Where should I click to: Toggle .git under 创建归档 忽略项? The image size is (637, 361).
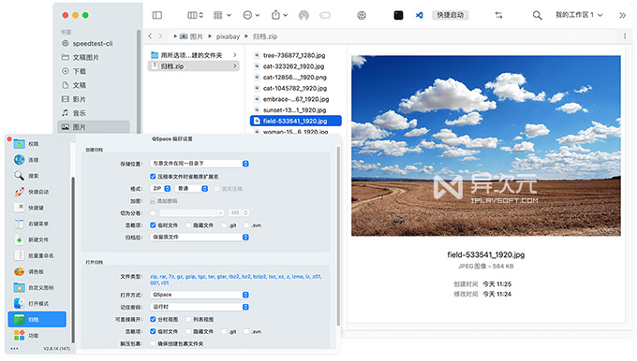(x=224, y=225)
